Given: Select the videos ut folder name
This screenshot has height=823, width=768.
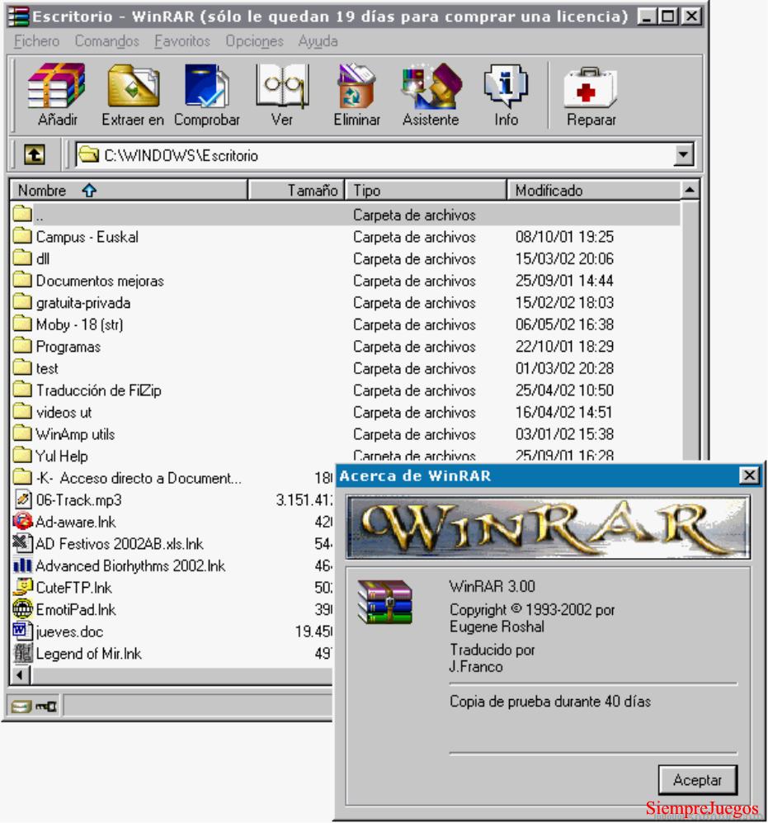Looking at the screenshot, I should click(64, 413).
